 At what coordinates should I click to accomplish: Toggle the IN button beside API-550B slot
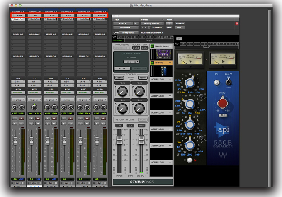coord(152,63)
